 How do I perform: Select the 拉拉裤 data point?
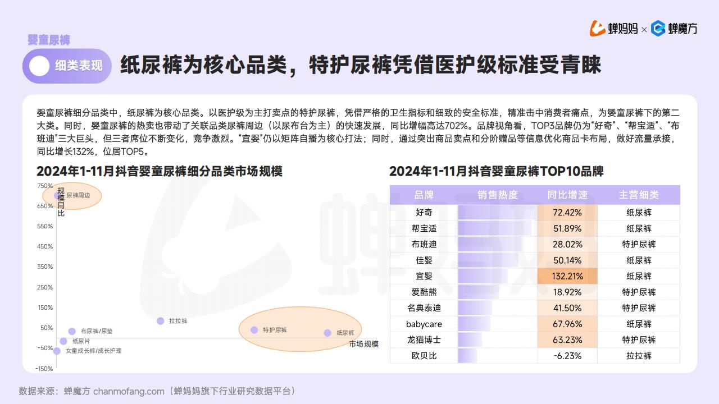pyautogui.click(x=161, y=321)
